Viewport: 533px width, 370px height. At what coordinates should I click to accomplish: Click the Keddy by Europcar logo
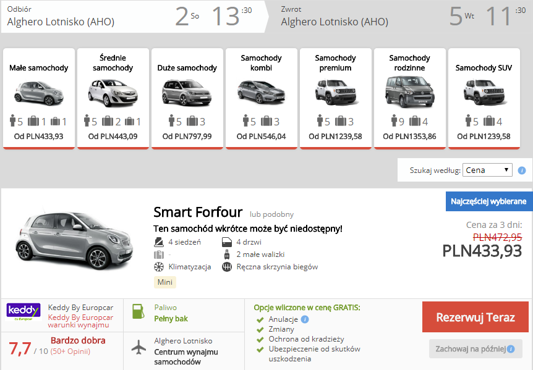point(23,312)
